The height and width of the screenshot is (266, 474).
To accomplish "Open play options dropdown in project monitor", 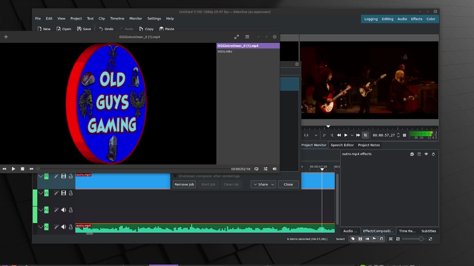I will (352, 135).
